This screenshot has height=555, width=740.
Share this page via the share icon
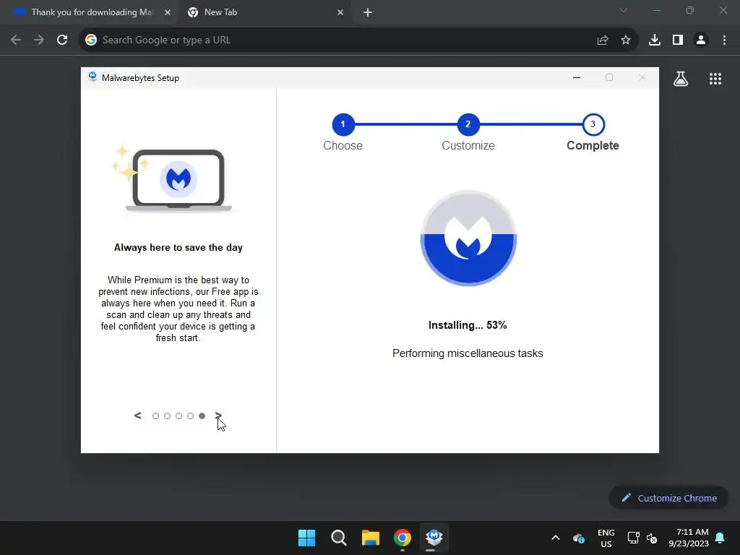click(x=603, y=40)
